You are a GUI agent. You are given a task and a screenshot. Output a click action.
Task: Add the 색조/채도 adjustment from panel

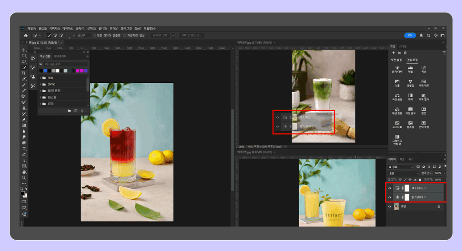(x=423, y=83)
